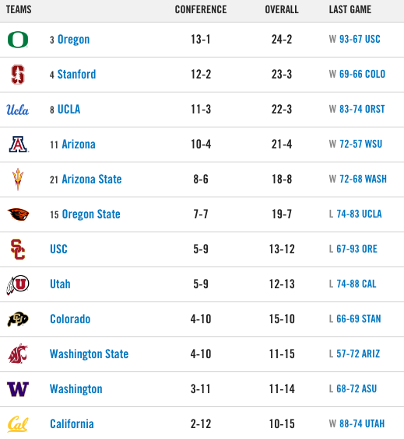Open the 93-67 USC last game result
Screen dimensions: 404x439
pos(360,39)
